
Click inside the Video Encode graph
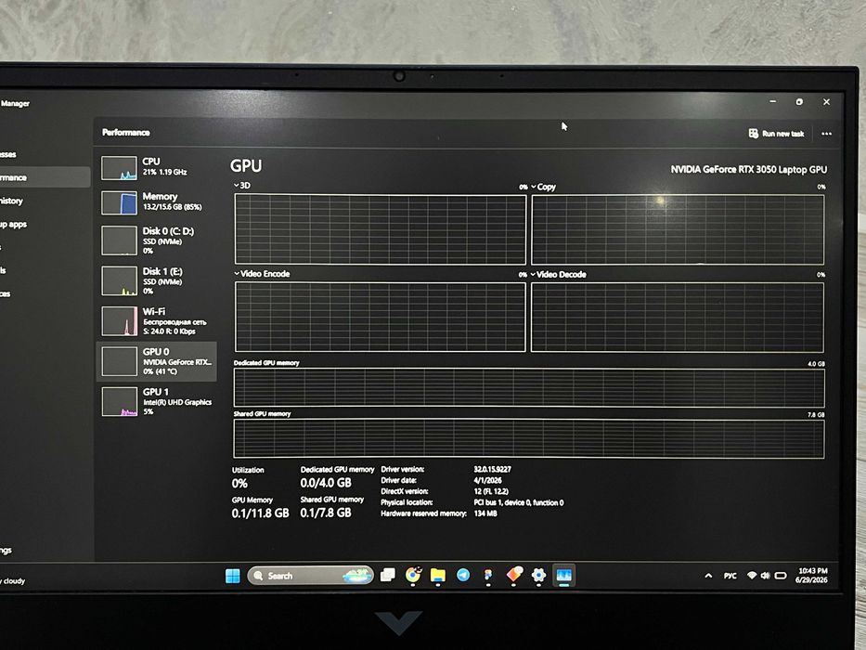click(x=380, y=317)
